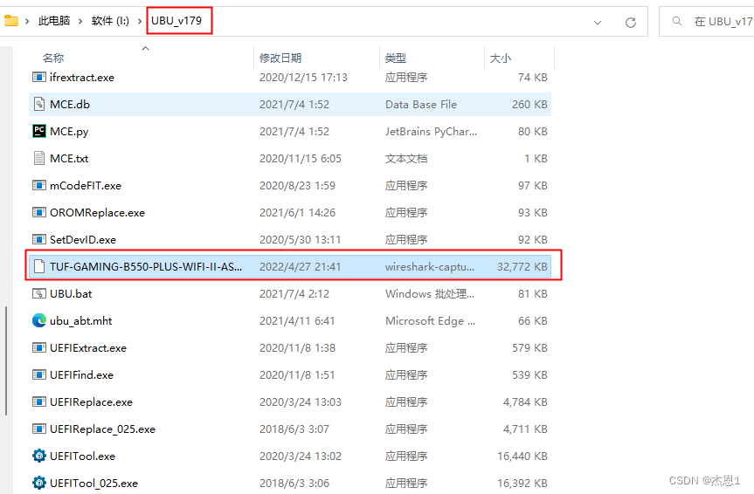Select file name UBU.bat

tap(71, 293)
